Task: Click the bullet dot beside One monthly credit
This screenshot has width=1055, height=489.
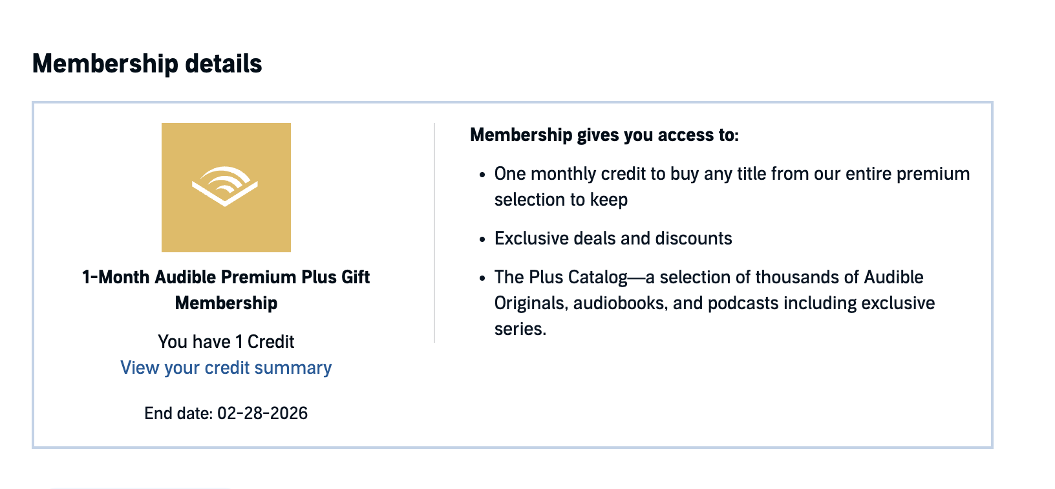Action: pos(482,175)
